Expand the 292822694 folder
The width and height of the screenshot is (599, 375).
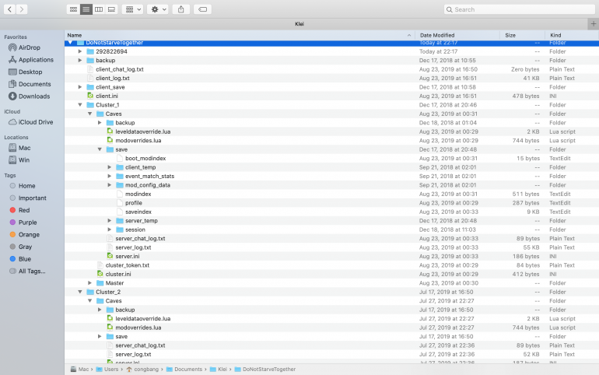point(80,51)
